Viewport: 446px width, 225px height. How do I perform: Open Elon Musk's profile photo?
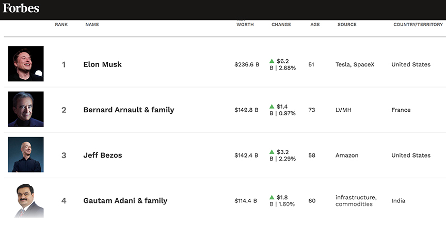[26, 64]
